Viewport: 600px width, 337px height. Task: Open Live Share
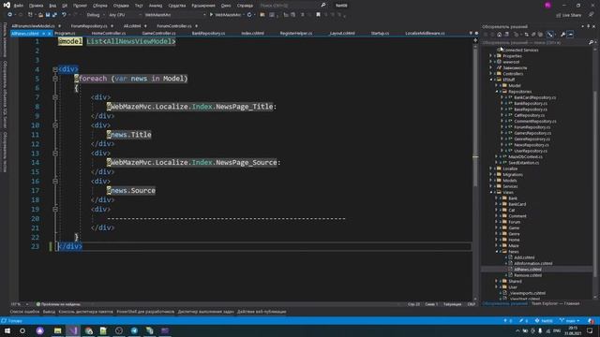[569, 15]
